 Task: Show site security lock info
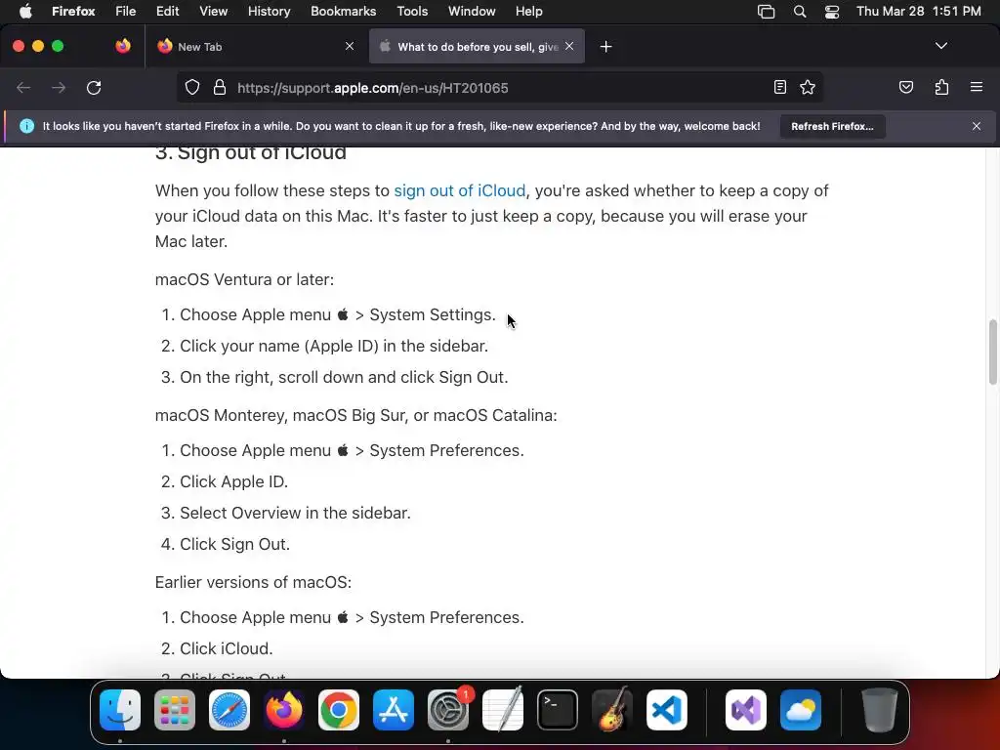[220, 87]
